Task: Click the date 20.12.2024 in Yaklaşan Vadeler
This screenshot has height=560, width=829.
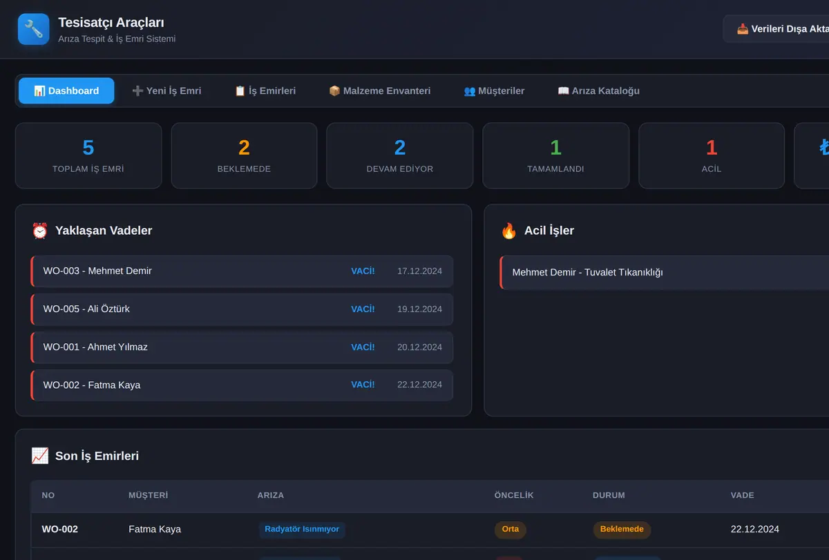Action: (419, 347)
